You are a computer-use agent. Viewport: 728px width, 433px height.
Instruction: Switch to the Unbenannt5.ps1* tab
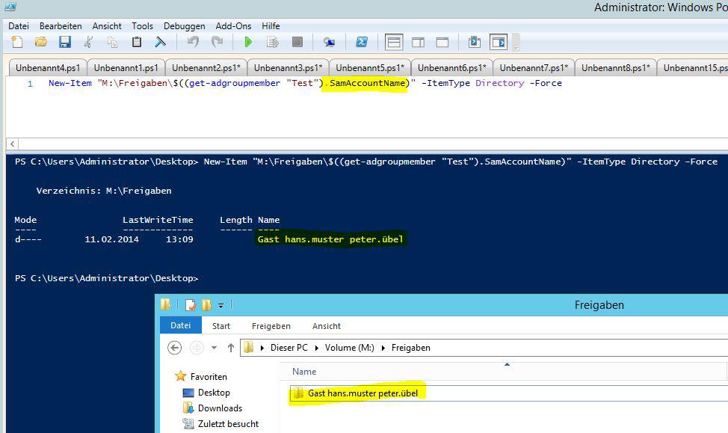tap(370, 68)
